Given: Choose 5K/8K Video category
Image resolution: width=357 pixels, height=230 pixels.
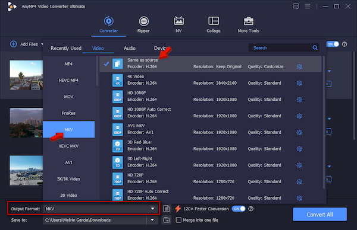Looking at the screenshot, I should 68,179.
